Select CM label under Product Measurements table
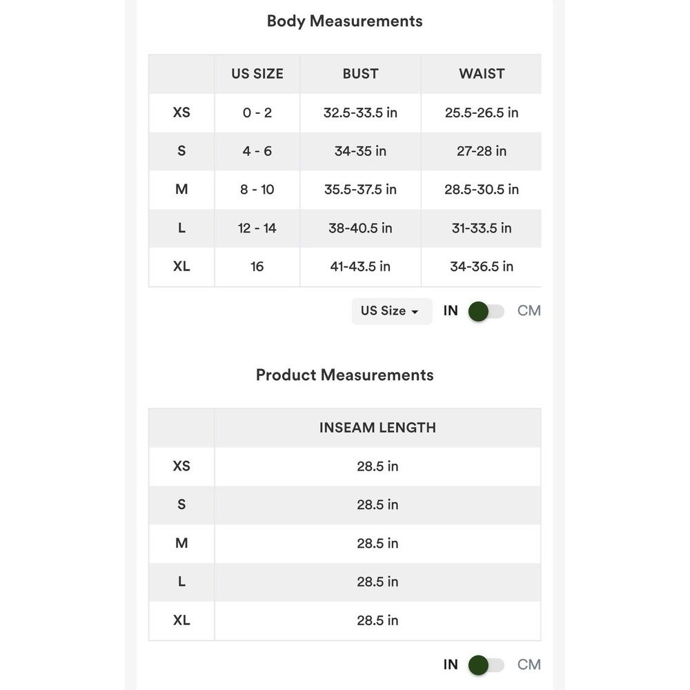This screenshot has height=690, width=690. coord(529,664)
